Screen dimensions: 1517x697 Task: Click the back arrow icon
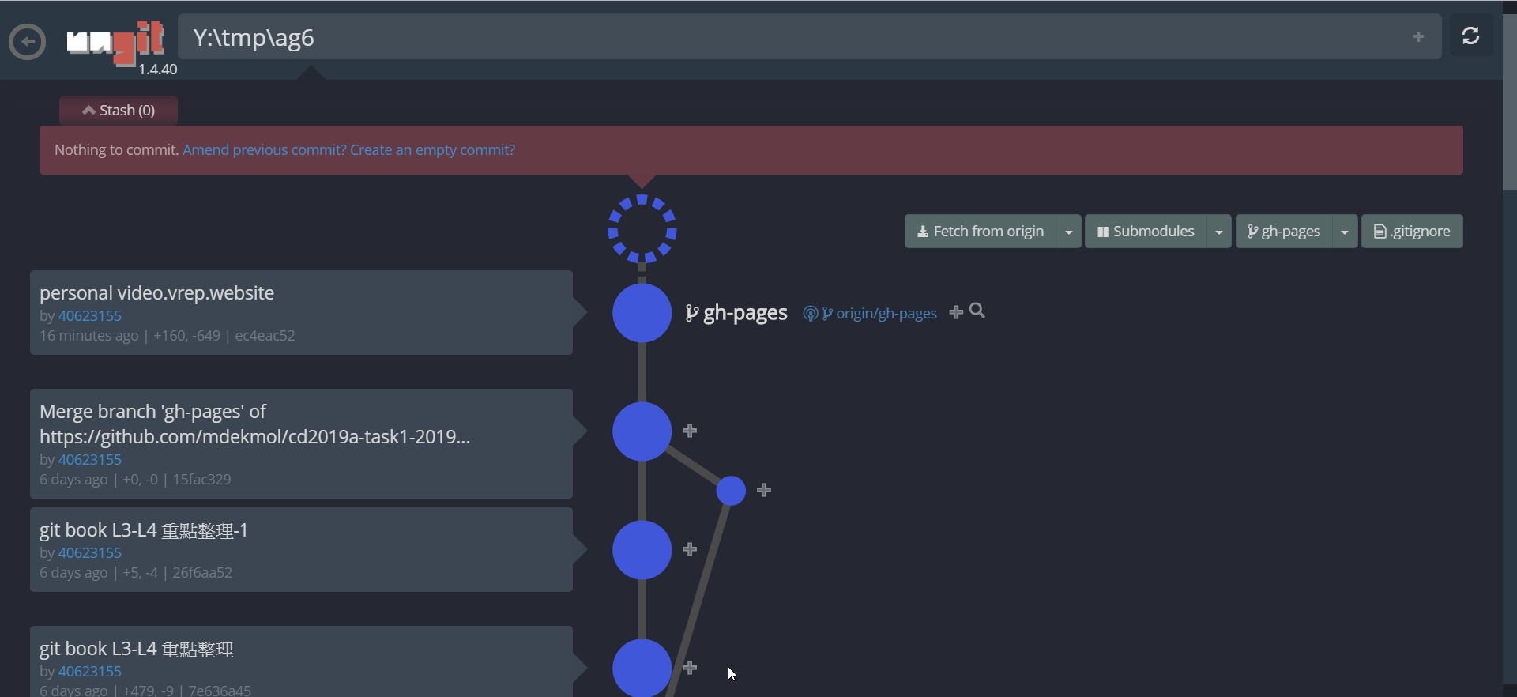pos(28,41)
